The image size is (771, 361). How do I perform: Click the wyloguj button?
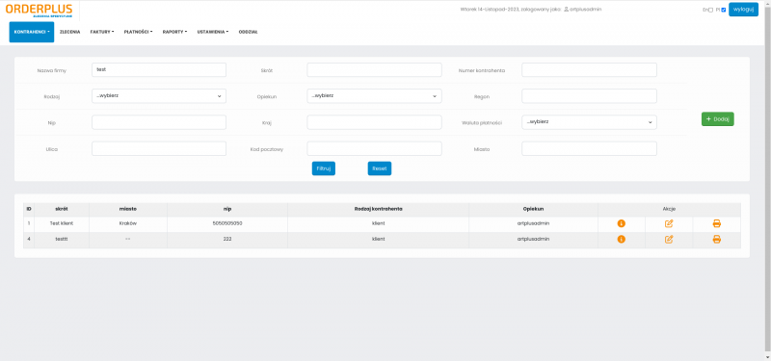pyautogui.click(x=743, y=10)
